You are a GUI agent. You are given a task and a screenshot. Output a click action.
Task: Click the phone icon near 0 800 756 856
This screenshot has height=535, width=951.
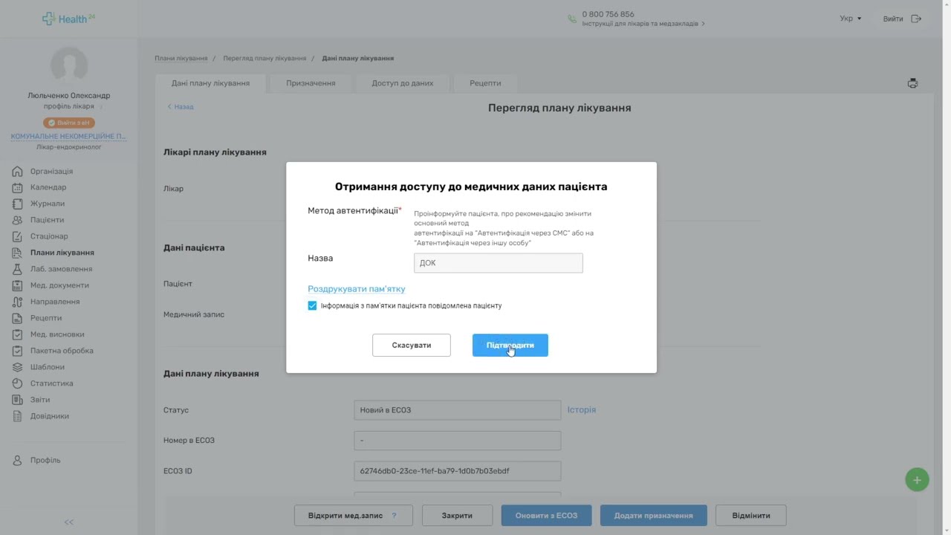571,19
